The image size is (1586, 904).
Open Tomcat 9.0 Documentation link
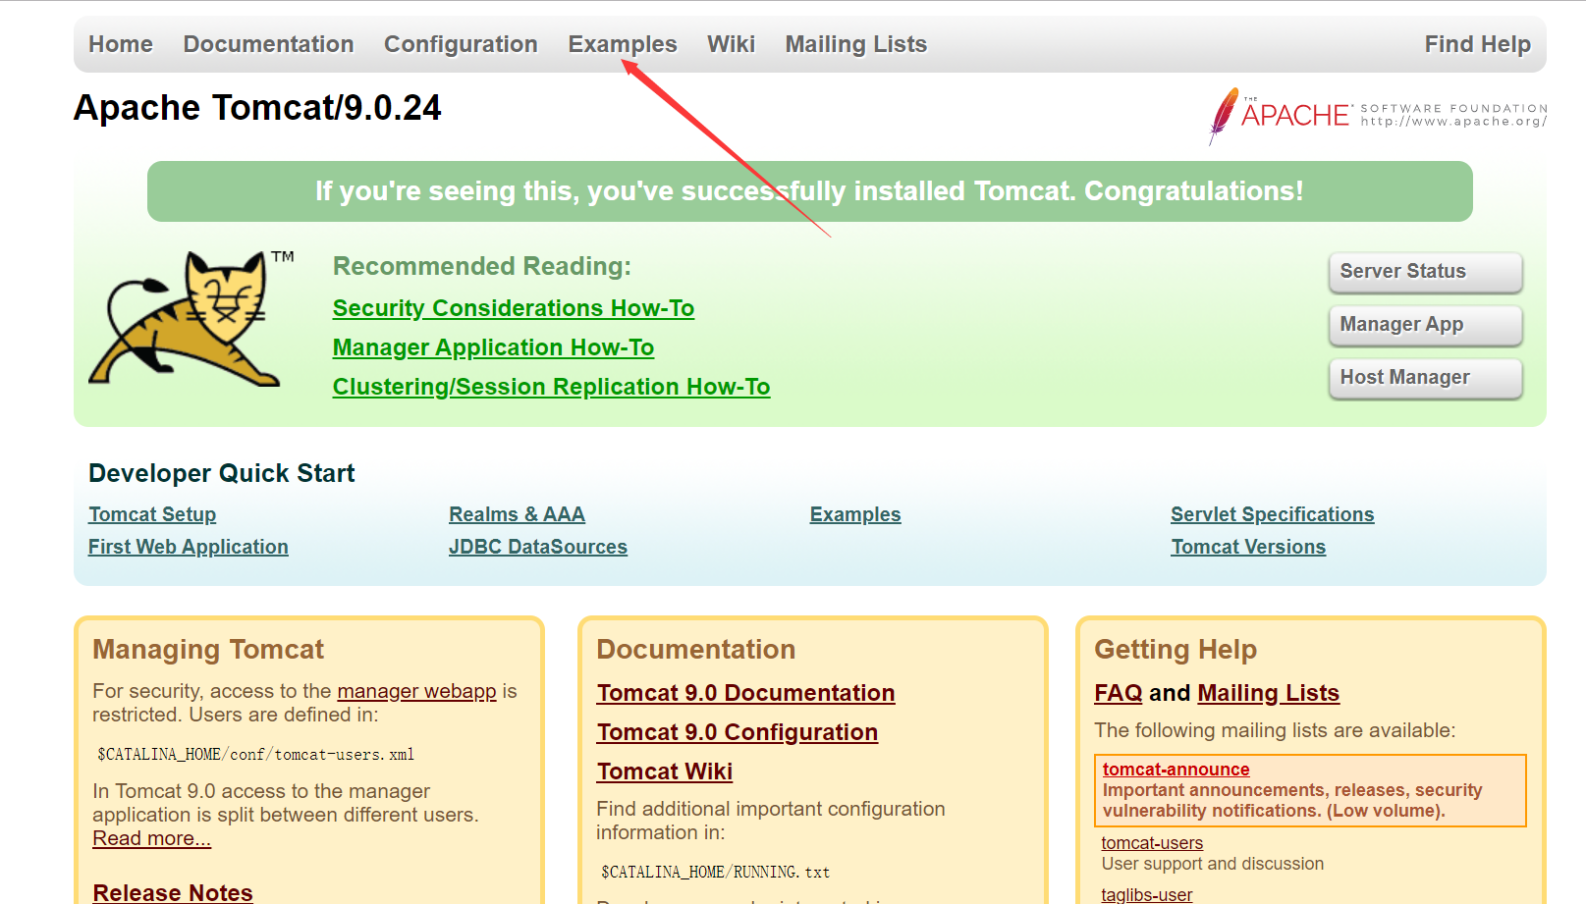coord(745,693)
